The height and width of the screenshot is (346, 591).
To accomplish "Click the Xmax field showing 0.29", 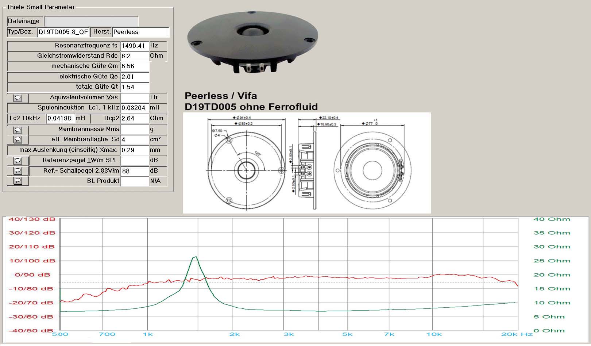I will 135,150.
